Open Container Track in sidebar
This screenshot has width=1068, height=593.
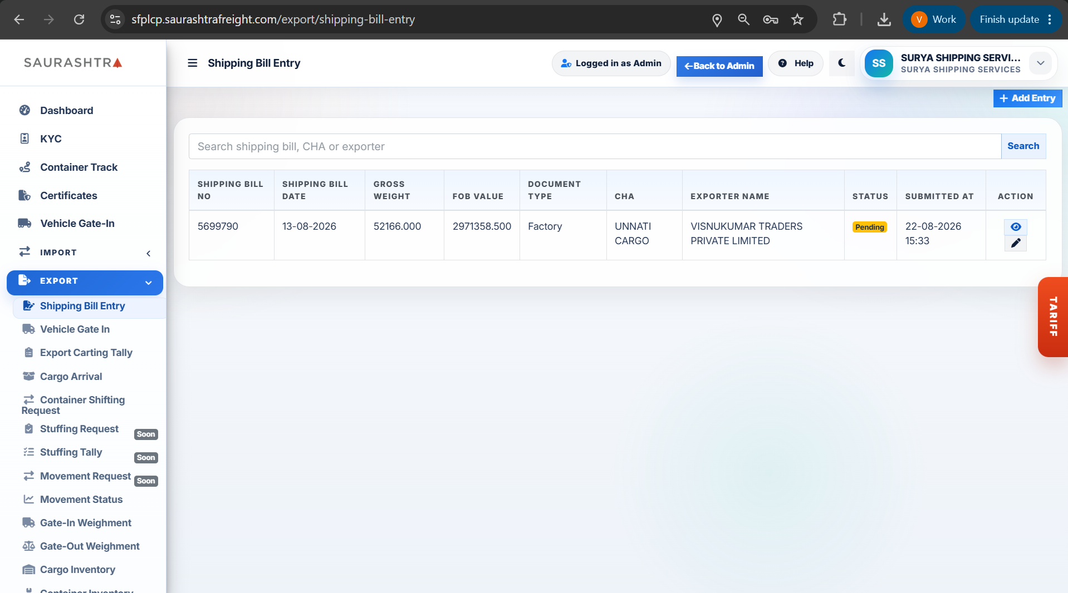click(x=79, y=167)
